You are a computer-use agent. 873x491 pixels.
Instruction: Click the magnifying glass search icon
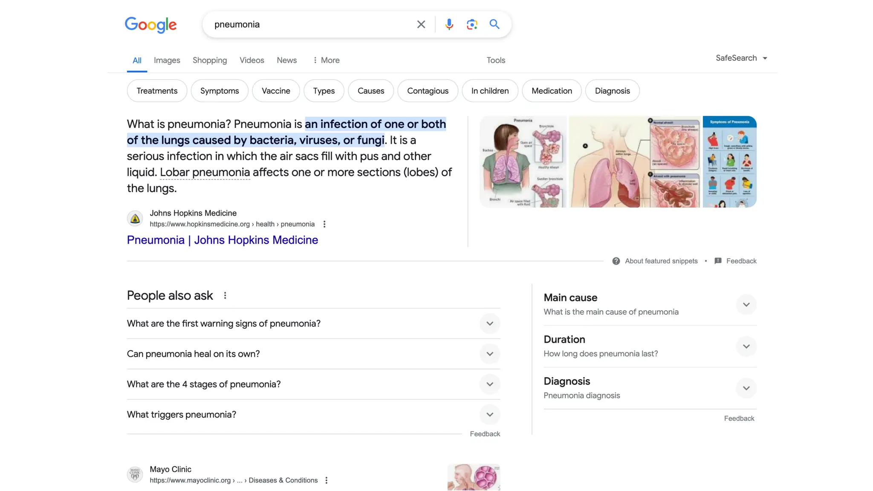494,24
